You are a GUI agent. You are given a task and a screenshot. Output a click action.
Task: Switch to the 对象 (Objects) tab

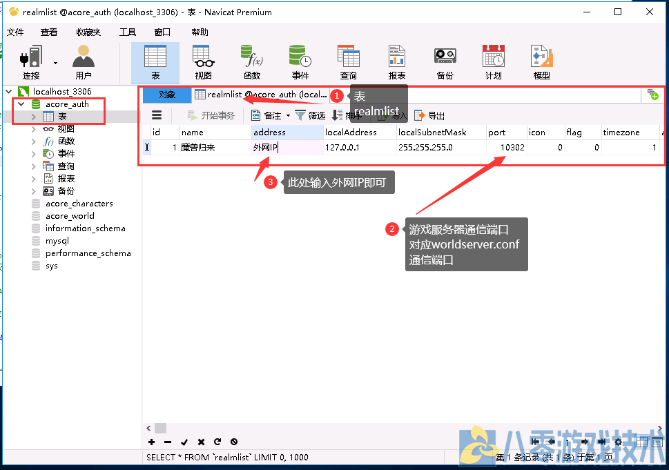167,95
